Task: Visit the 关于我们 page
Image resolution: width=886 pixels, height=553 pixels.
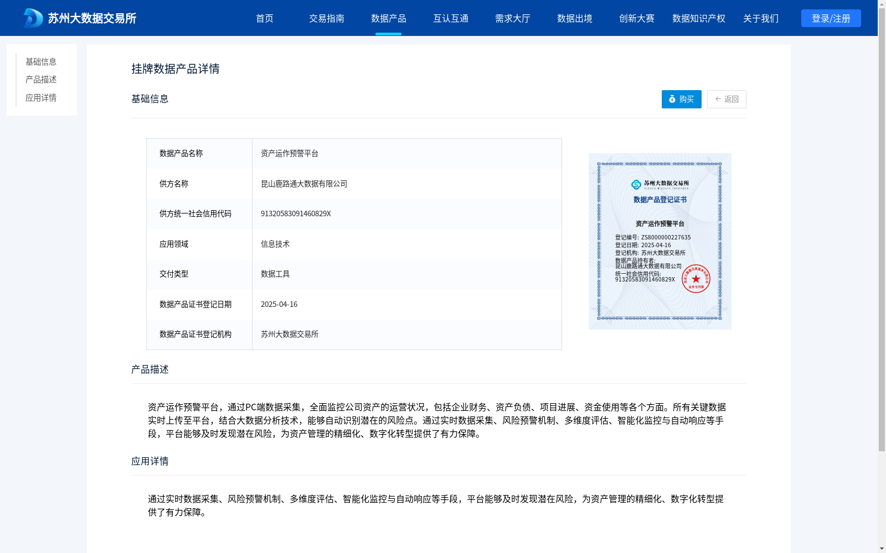Action: tap(761, 18)
